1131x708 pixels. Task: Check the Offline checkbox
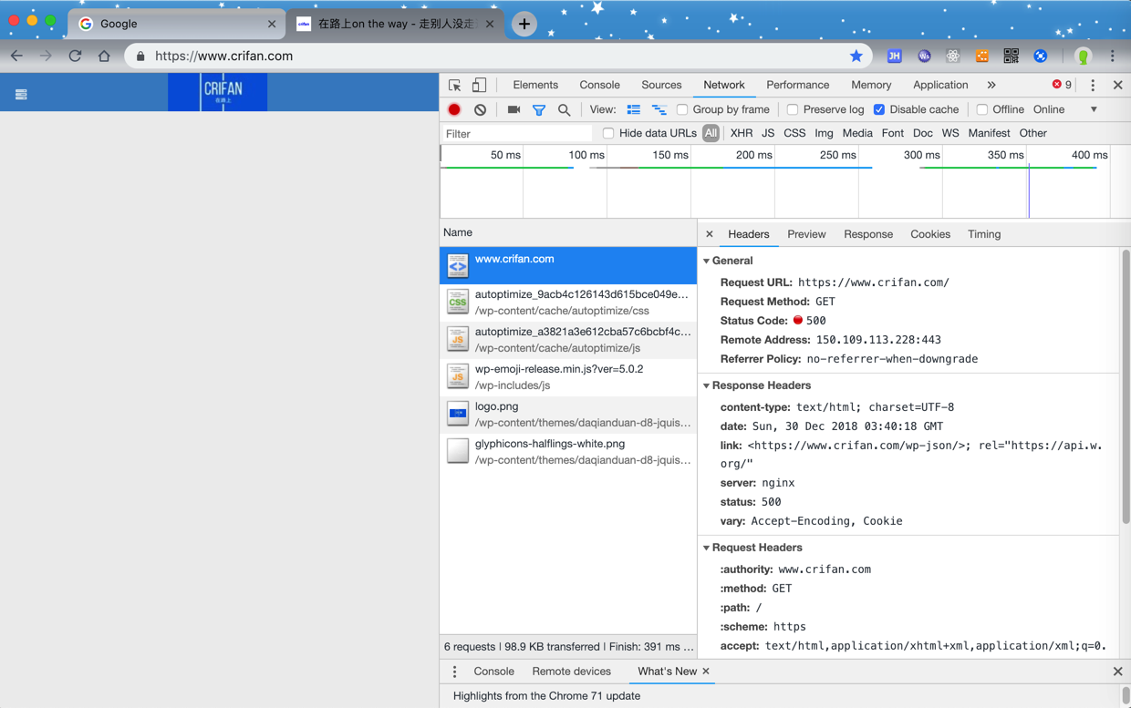point(982,109)
